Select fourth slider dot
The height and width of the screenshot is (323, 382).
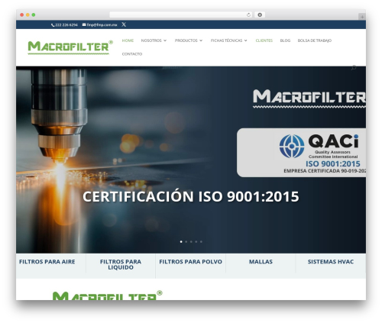coord(196,241)
